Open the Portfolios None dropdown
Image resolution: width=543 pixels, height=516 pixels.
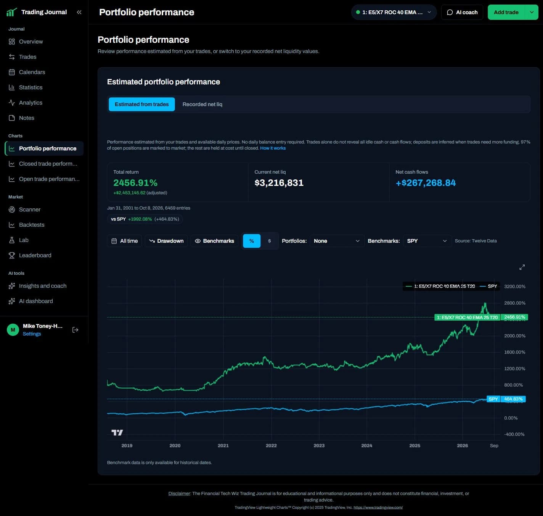[x=337, y=241]
